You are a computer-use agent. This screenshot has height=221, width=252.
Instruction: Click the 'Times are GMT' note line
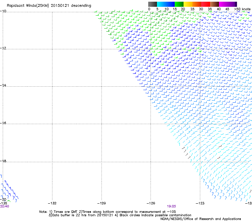[x=108, y=212]
